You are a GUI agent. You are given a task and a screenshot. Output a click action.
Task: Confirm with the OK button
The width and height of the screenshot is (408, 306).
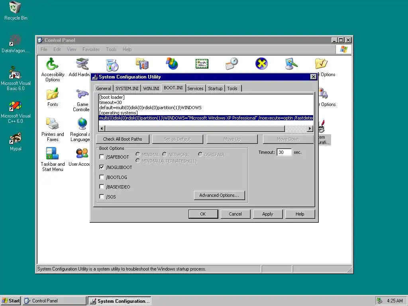click(x=203, y=214)
